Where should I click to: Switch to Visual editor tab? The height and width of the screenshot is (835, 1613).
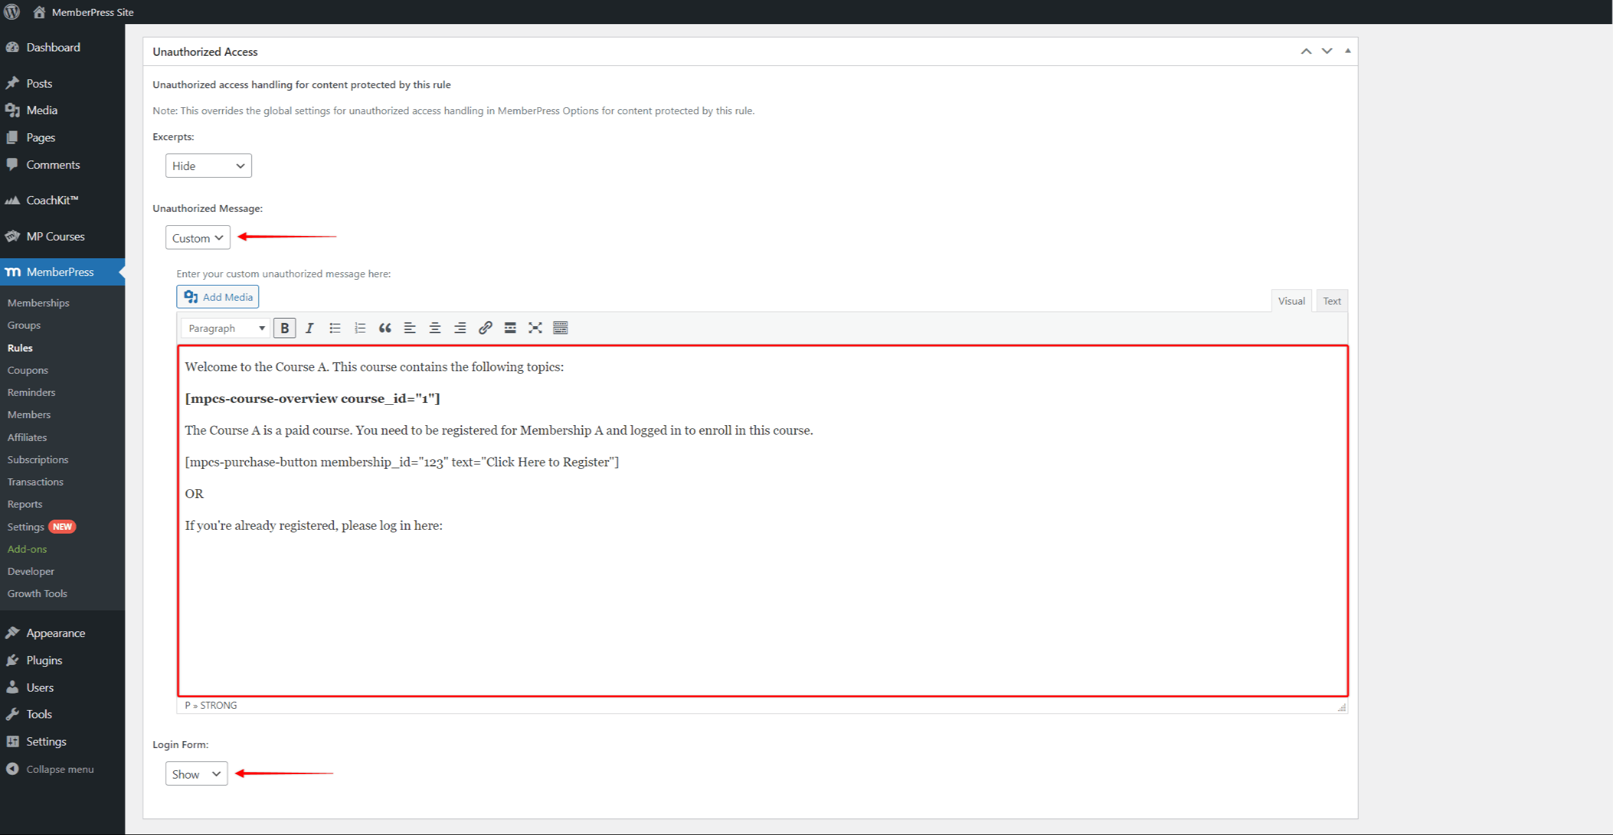[1291, 300]
